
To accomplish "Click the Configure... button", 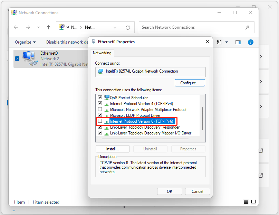I will point(190,83).
